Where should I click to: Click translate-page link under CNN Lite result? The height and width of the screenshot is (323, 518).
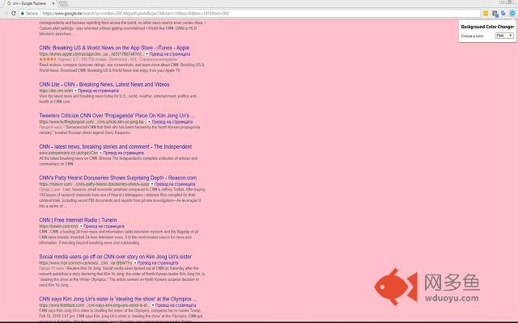click(x=99, y=90)
